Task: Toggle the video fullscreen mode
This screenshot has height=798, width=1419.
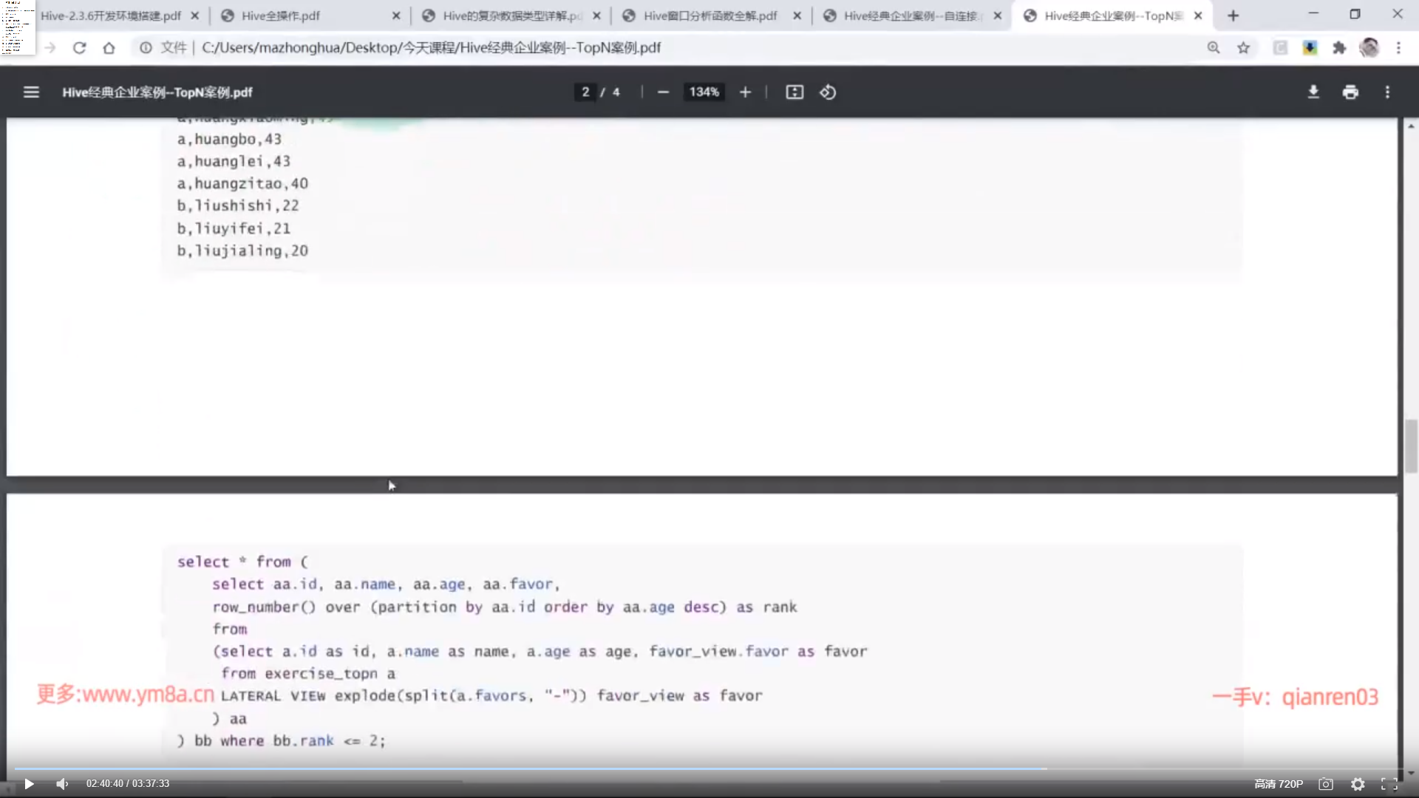Action: 1389,784
